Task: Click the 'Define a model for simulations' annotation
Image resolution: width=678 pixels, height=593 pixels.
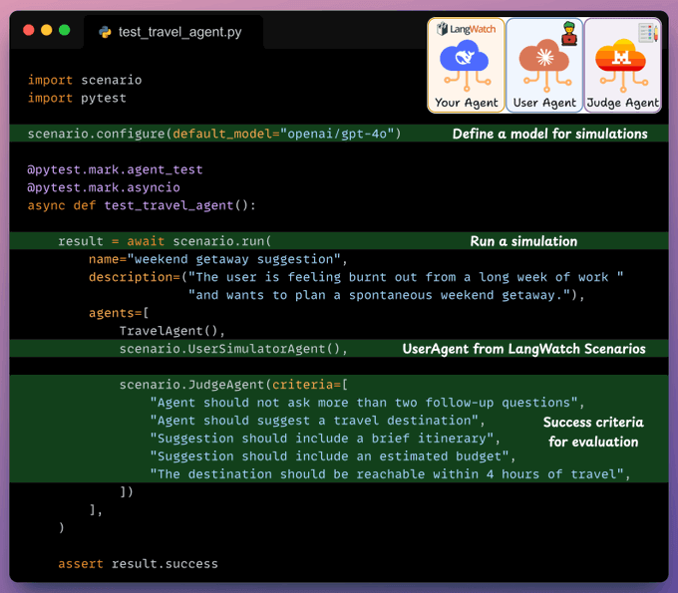Action: (549, 134)
